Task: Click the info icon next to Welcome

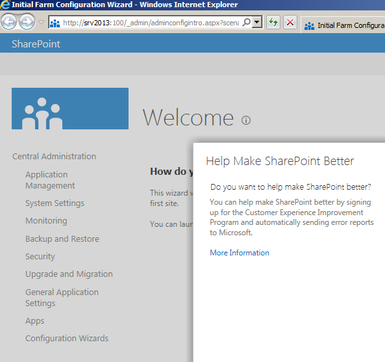Action: tap(246, 120)
